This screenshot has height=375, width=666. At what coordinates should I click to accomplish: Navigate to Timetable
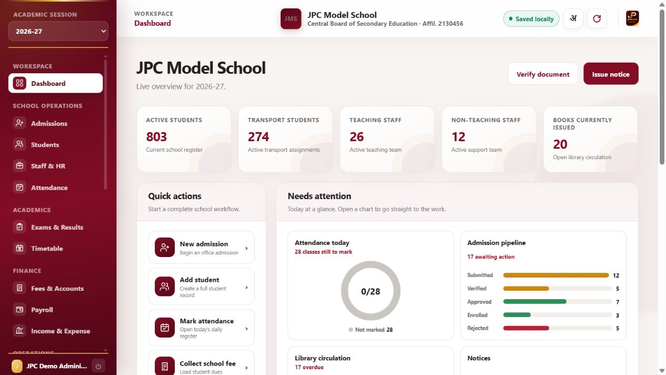[x=55, y=248]
